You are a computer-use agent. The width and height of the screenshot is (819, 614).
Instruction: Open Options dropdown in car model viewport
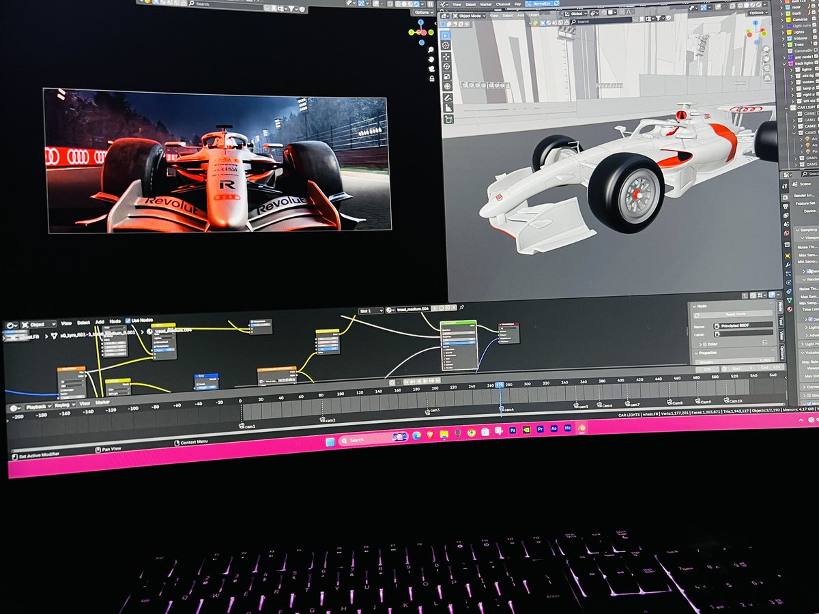click(758, 13)
